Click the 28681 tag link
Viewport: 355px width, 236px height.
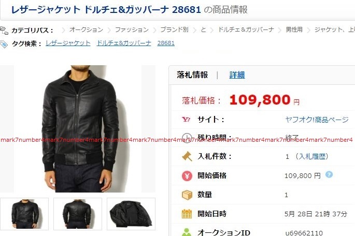166,43
